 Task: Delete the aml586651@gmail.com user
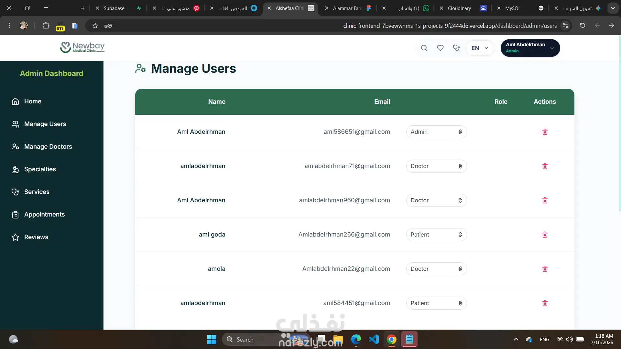point(545,132)
